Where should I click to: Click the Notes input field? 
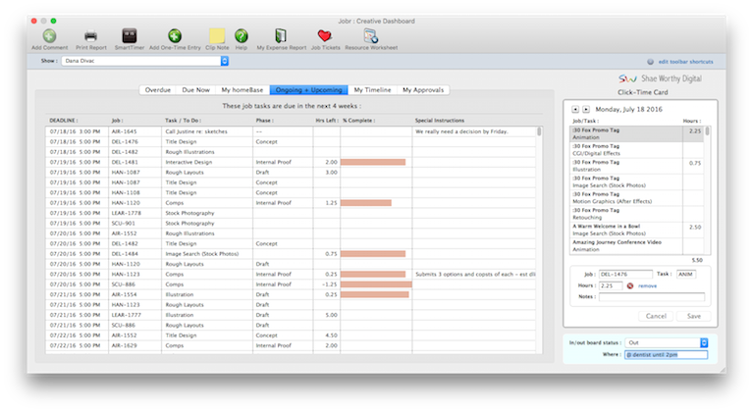point(651,296)
